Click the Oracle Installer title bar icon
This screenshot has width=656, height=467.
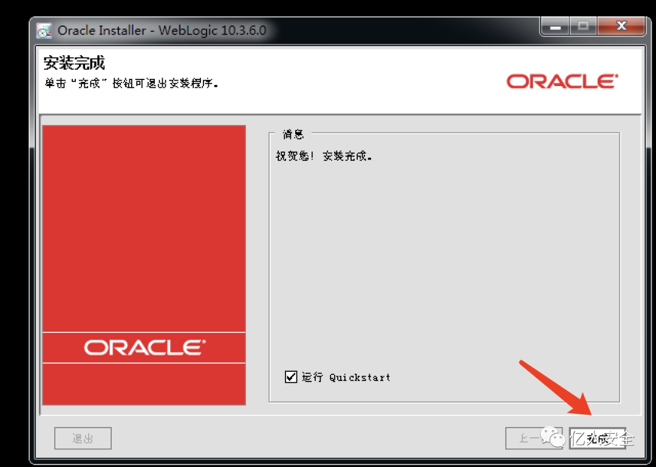point(44,31)
